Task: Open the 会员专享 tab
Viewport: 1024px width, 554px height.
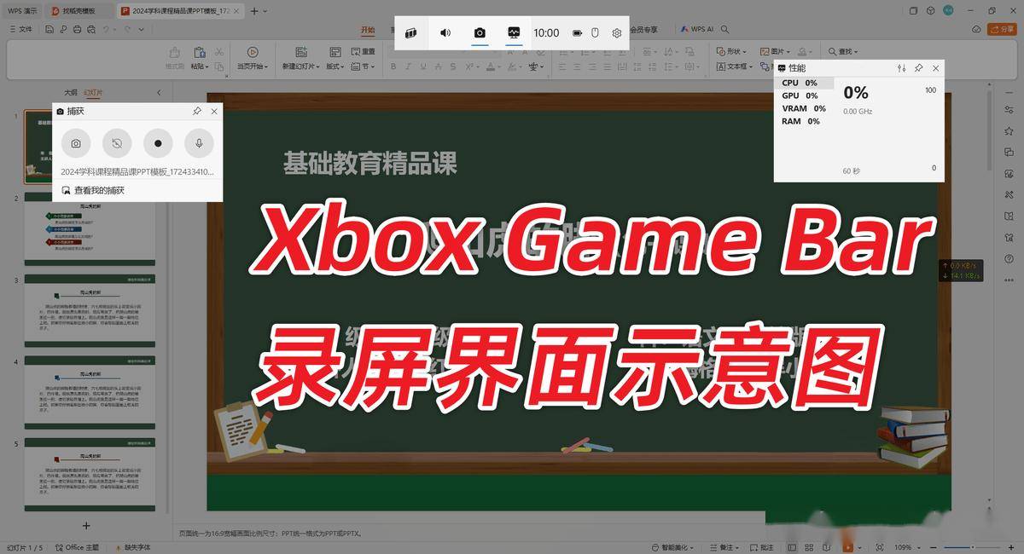Action: coord(643,30)
